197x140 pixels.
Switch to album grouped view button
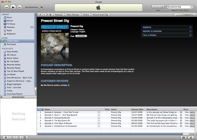(158, 7)
